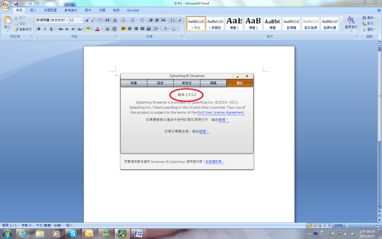This screenshot has width=382, height=239.
Task: Increase paragraph indent
Action: (156, 20)
